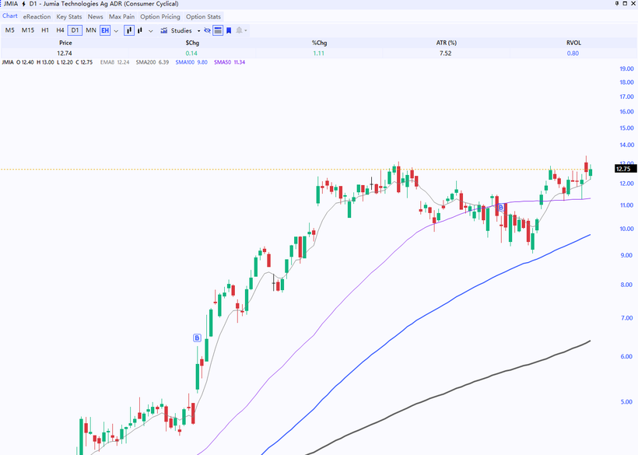
Task: Click the $Chg column header
Action: pyautogui.click(x=192, y=43)
